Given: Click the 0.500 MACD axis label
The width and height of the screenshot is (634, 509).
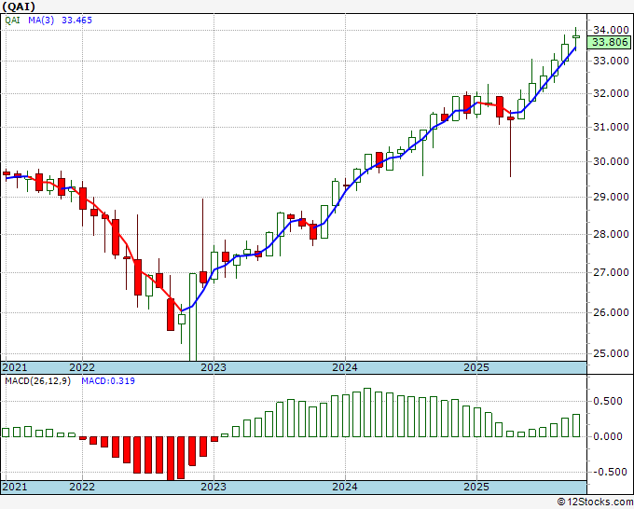Looking at the screenshot, I should coord(608,401).
